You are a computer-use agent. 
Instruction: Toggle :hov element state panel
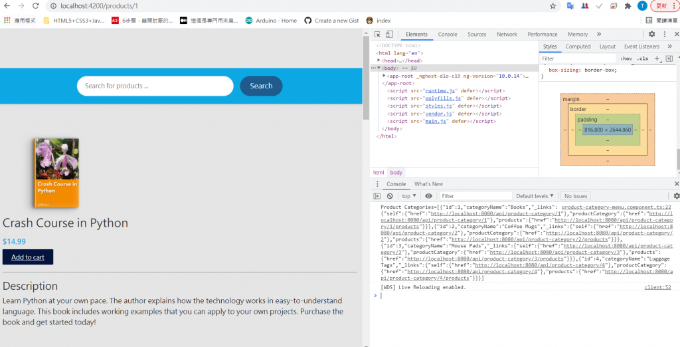(x=626, y=58)
